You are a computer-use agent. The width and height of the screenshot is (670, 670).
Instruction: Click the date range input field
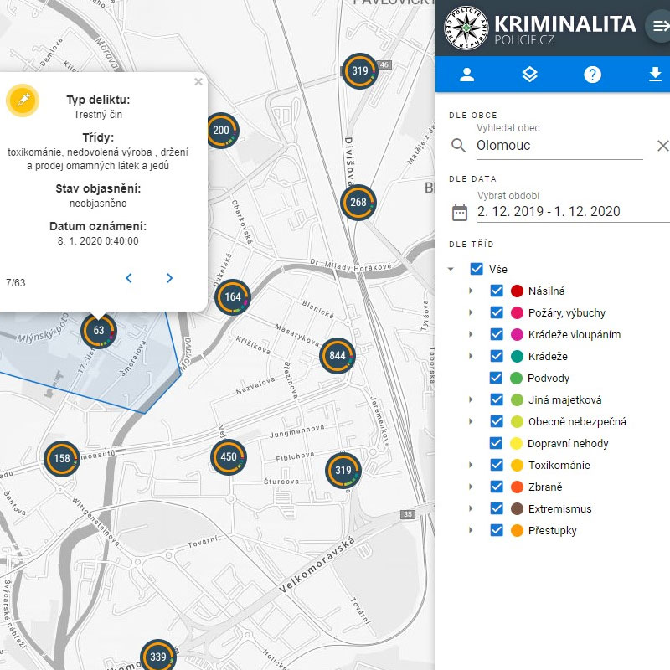point(559,212)
